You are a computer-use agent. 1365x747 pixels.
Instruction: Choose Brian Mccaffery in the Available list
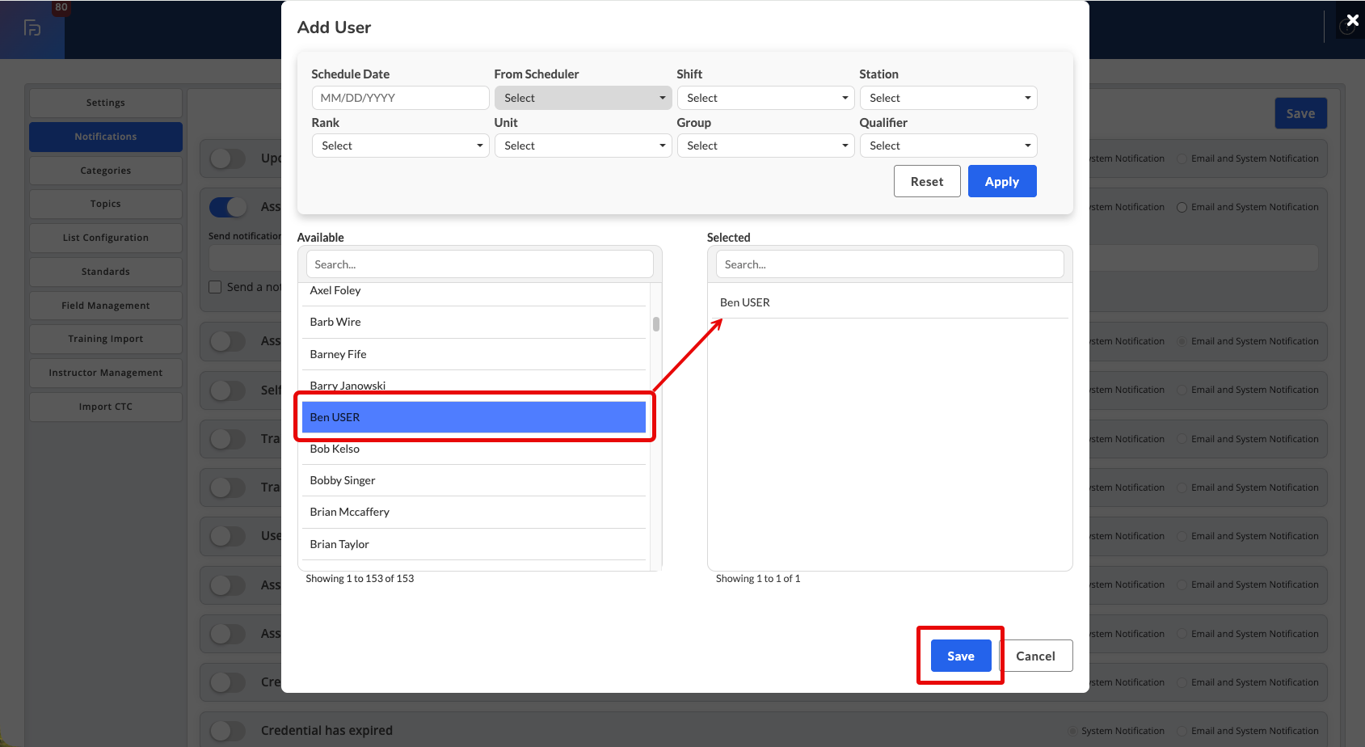(x=474, y=512)
